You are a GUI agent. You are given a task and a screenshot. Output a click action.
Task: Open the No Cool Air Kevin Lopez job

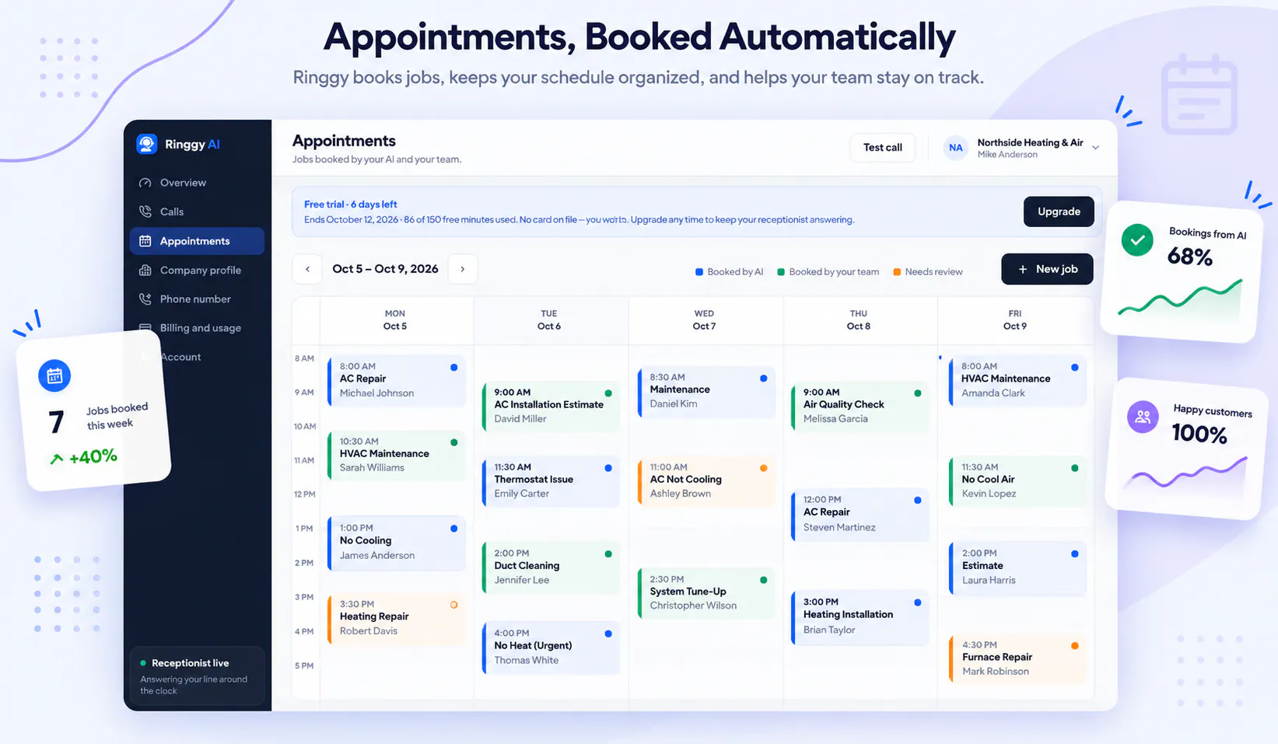point(1018,480)
